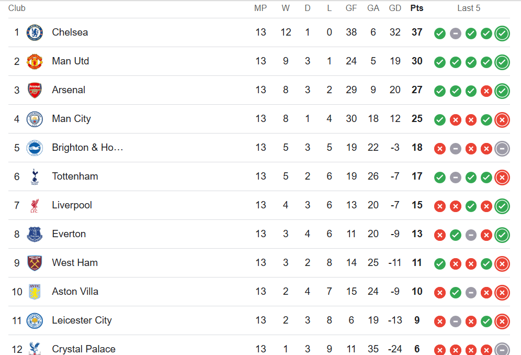Open the Aston Villa team link
Image resolution: width=521 pixels, height=355 pixels.
[x=75, y=292]
